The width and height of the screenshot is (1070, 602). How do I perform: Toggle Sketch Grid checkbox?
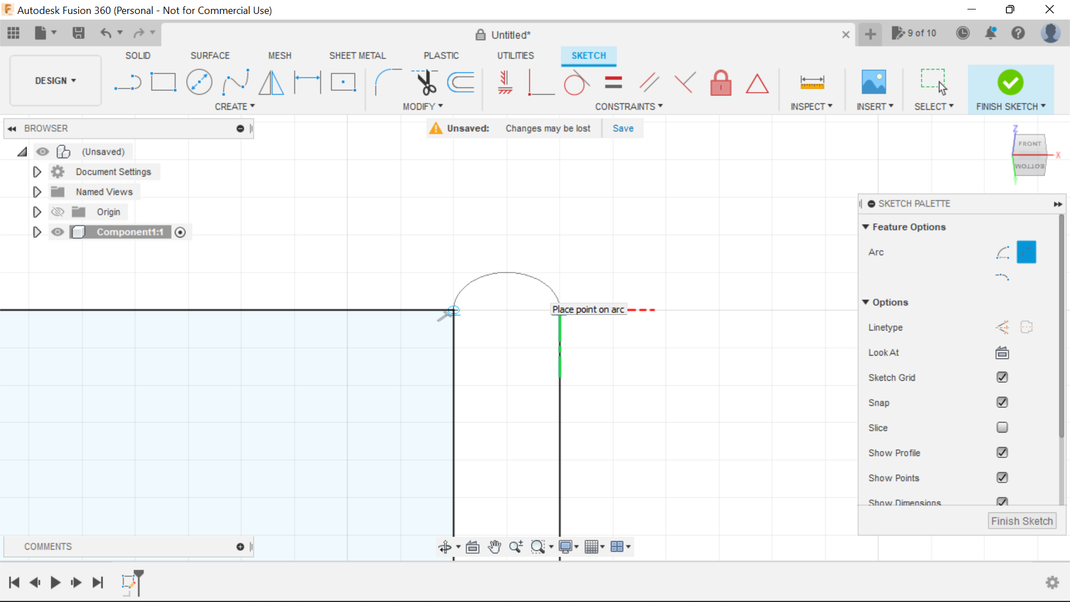pyautogui.click(x=1002, y=377)
